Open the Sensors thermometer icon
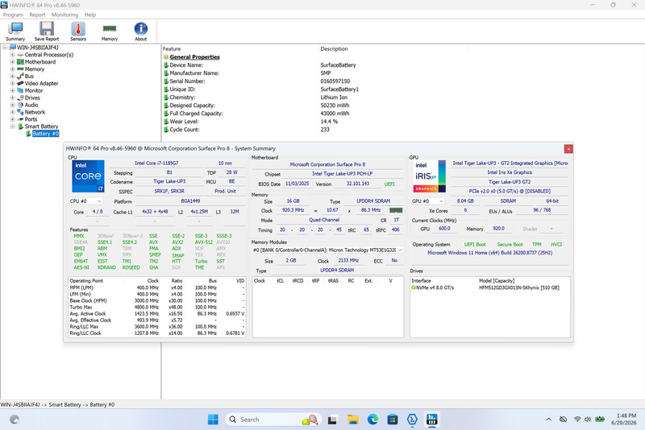This screenshot has width=645, height=430. [78, 31]
